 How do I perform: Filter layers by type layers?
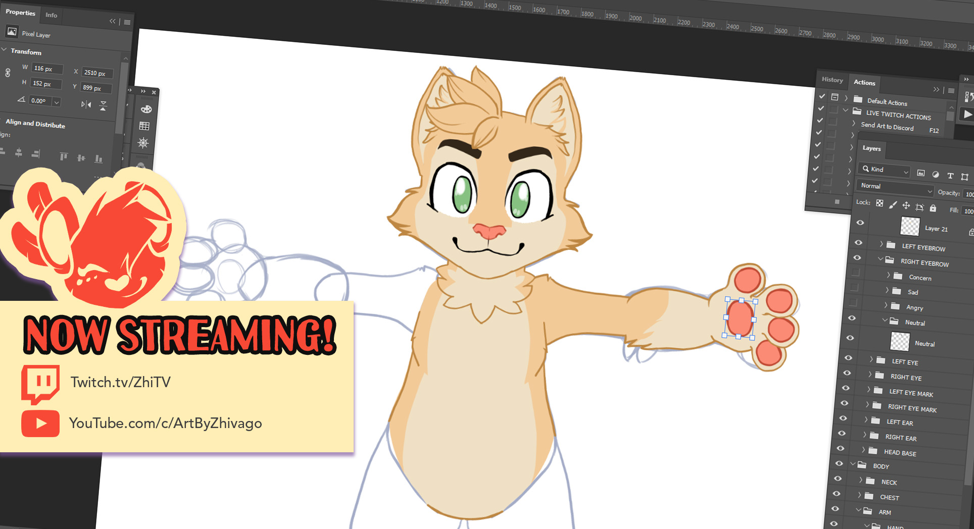pyautogui.click(x=950, y=176)
